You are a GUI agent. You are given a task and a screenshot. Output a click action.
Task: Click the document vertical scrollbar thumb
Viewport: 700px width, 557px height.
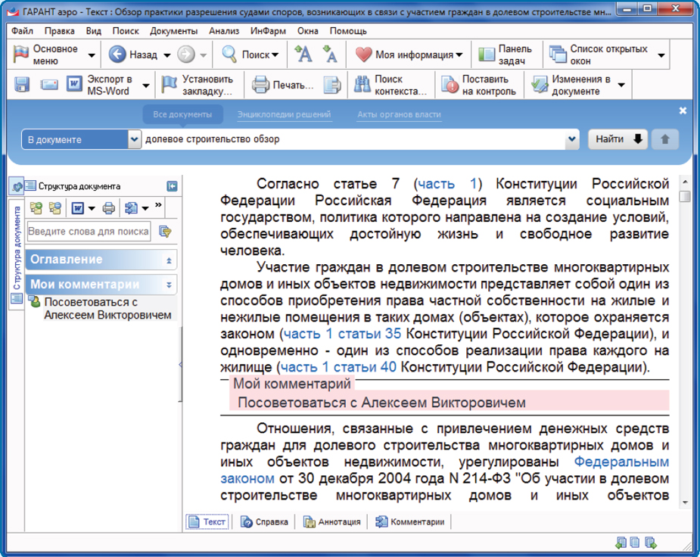tap(685, 197)
